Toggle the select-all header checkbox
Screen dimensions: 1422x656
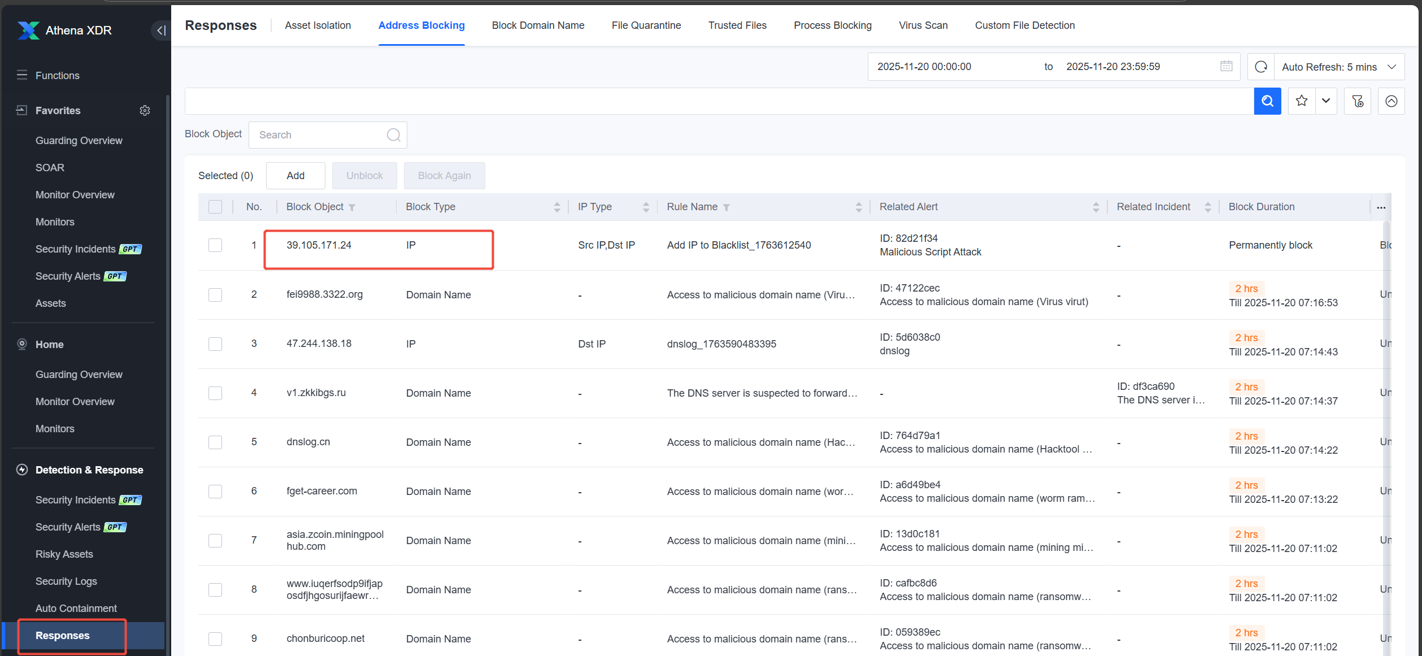point(215,207)
